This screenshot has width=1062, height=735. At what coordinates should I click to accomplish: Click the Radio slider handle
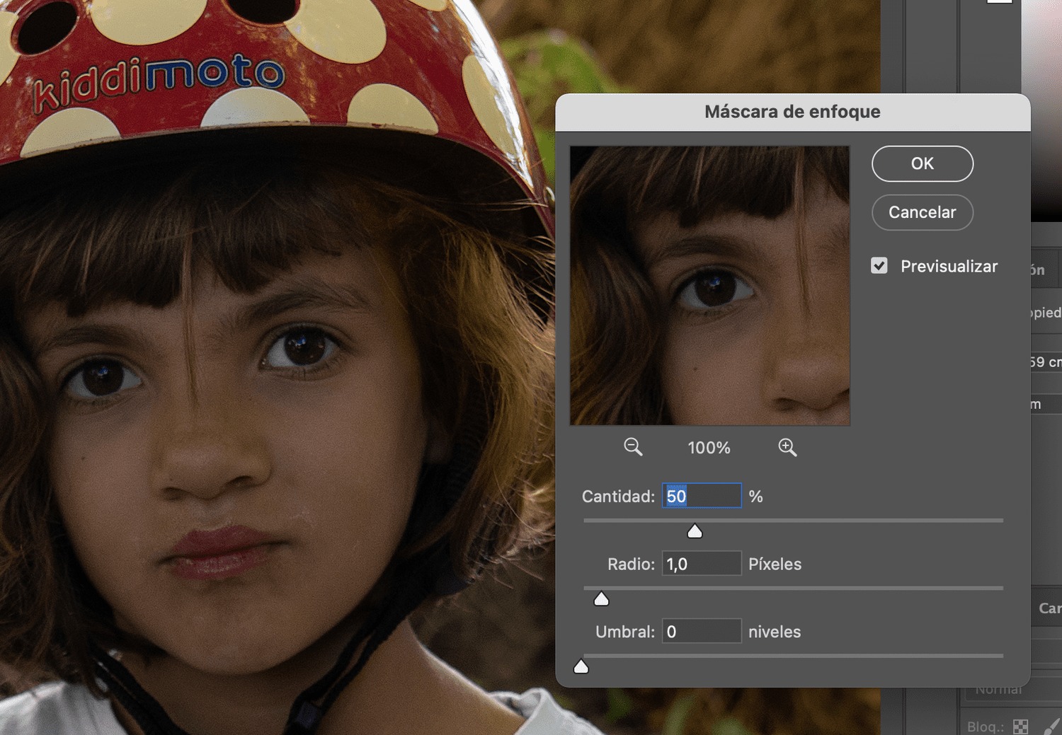click(x=601, y=599)
